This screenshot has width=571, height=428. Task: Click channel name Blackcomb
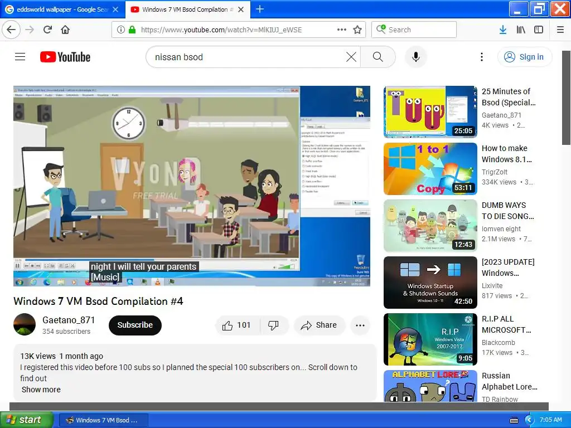click(498, 343)
